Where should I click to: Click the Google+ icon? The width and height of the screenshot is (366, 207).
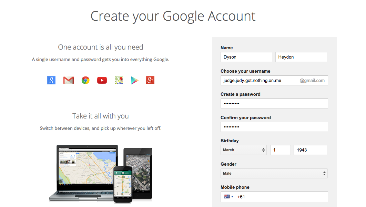click(x=150, y=80)
